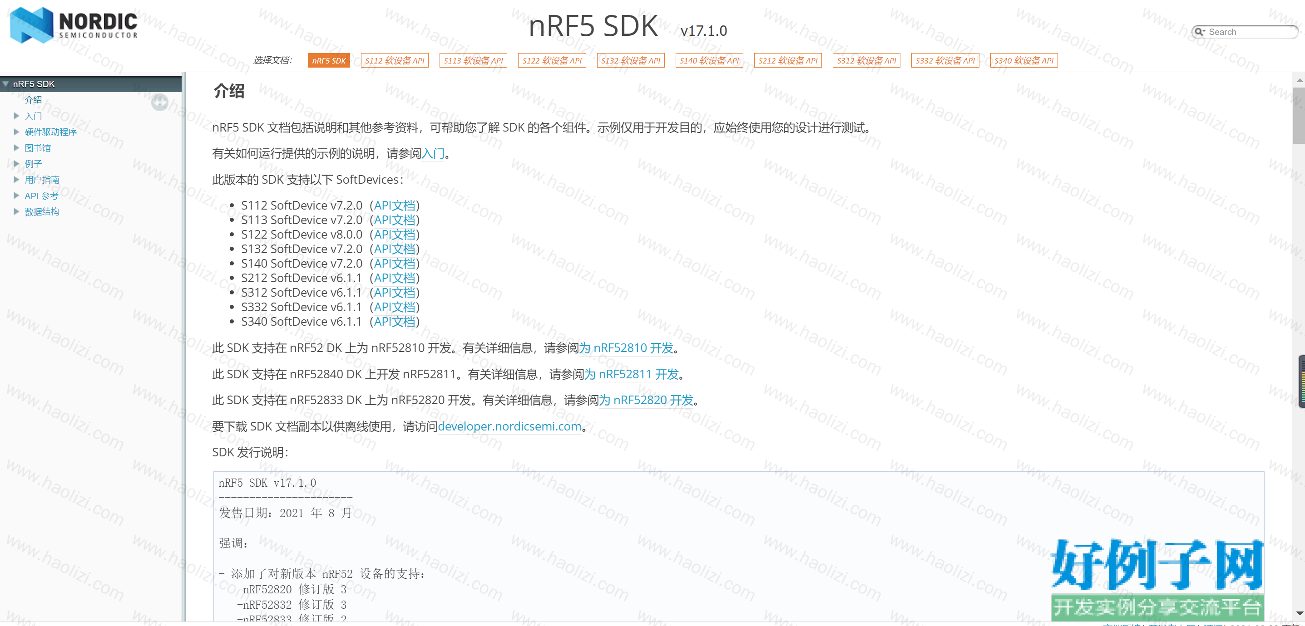Click the SDK 发行说明 text
1305x626 pixels.
(250, 452)
